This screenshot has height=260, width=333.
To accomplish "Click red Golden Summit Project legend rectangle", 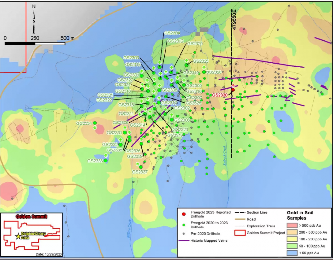I will [240, 233].
